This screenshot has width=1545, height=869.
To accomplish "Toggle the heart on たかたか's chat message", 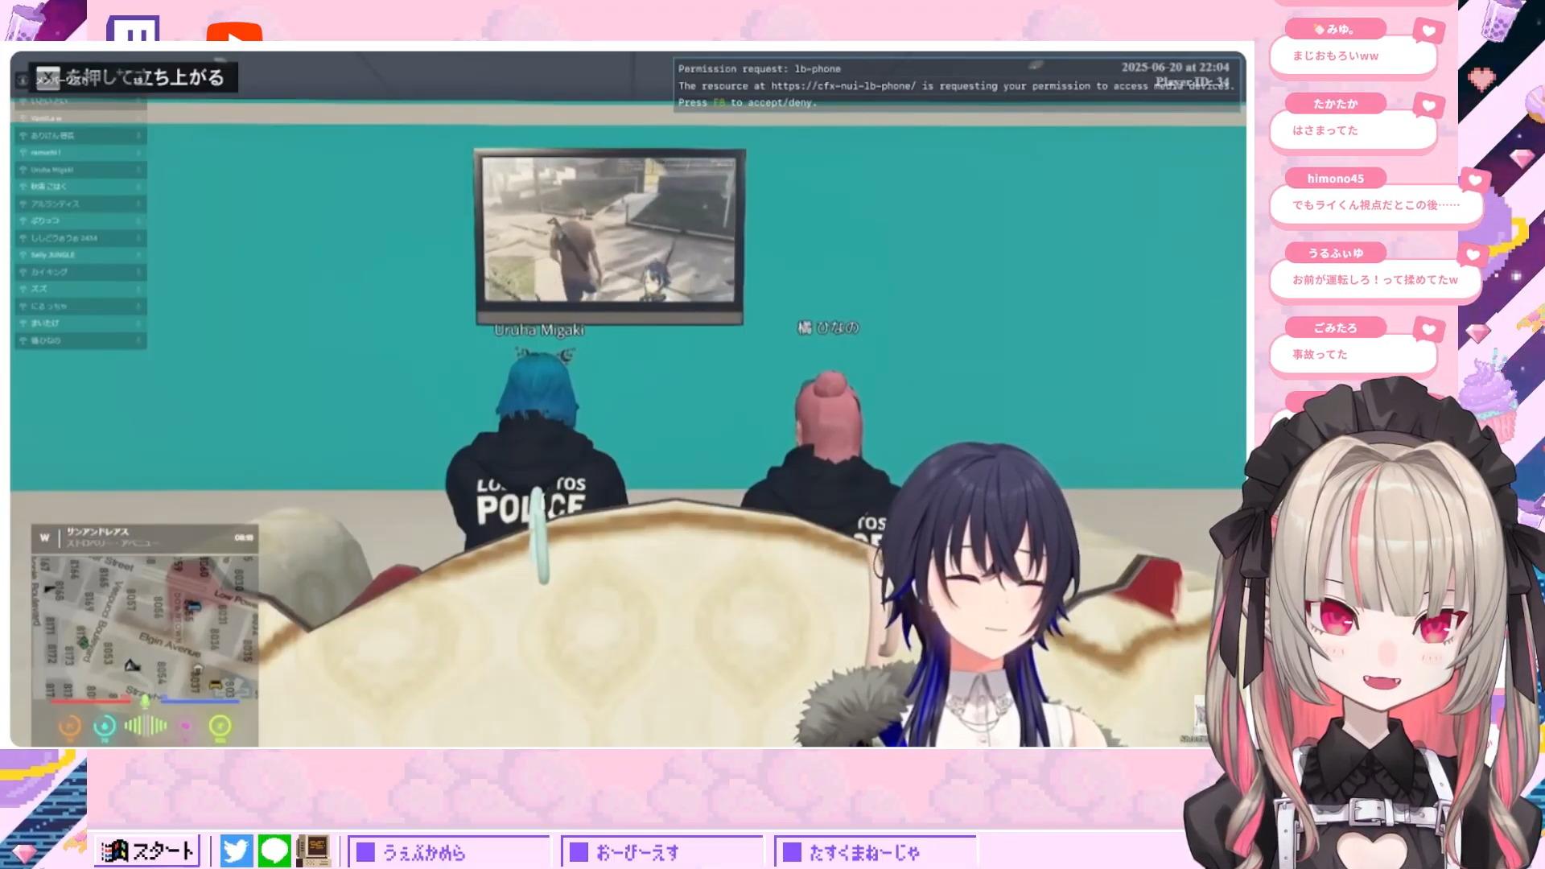I will (x=1428, y=105).
